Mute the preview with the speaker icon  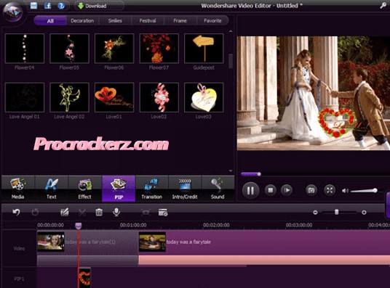point(345,191)
